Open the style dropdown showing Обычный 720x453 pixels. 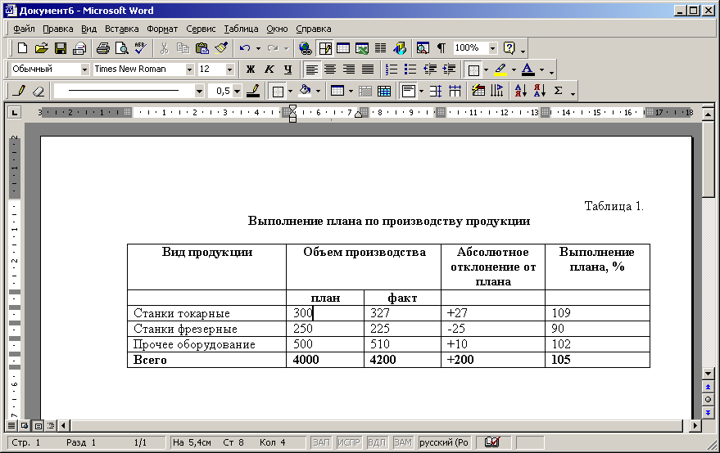pos(84,70)
